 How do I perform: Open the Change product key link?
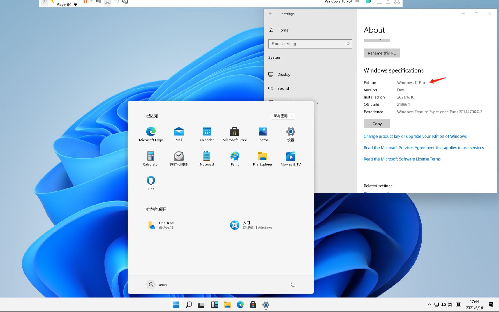coord(415,136)
